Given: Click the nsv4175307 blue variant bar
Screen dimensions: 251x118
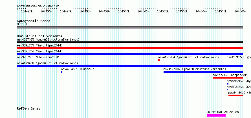Looking at the screenshot, I should 203,72.
